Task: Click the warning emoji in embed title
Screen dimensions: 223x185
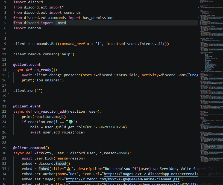Action: [x=69, y=169]
